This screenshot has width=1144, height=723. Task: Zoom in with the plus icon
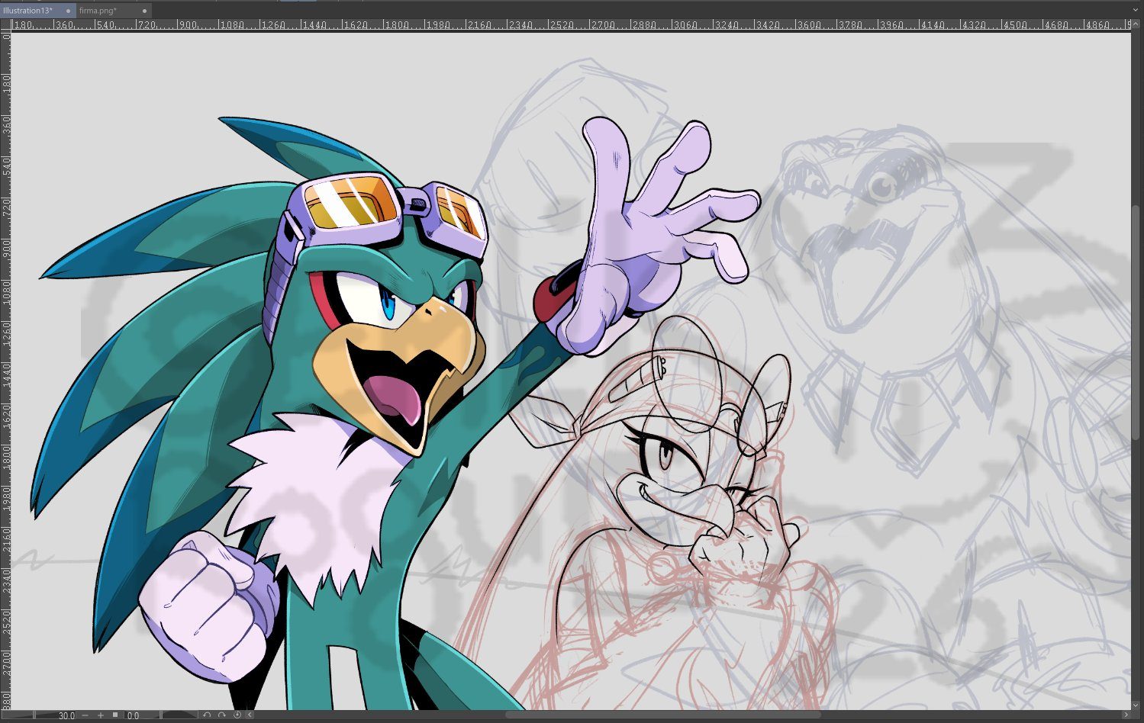click(x=100, y=715)
